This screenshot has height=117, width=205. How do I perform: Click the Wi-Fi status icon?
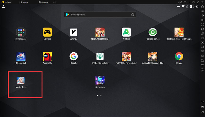pos(183,6)
